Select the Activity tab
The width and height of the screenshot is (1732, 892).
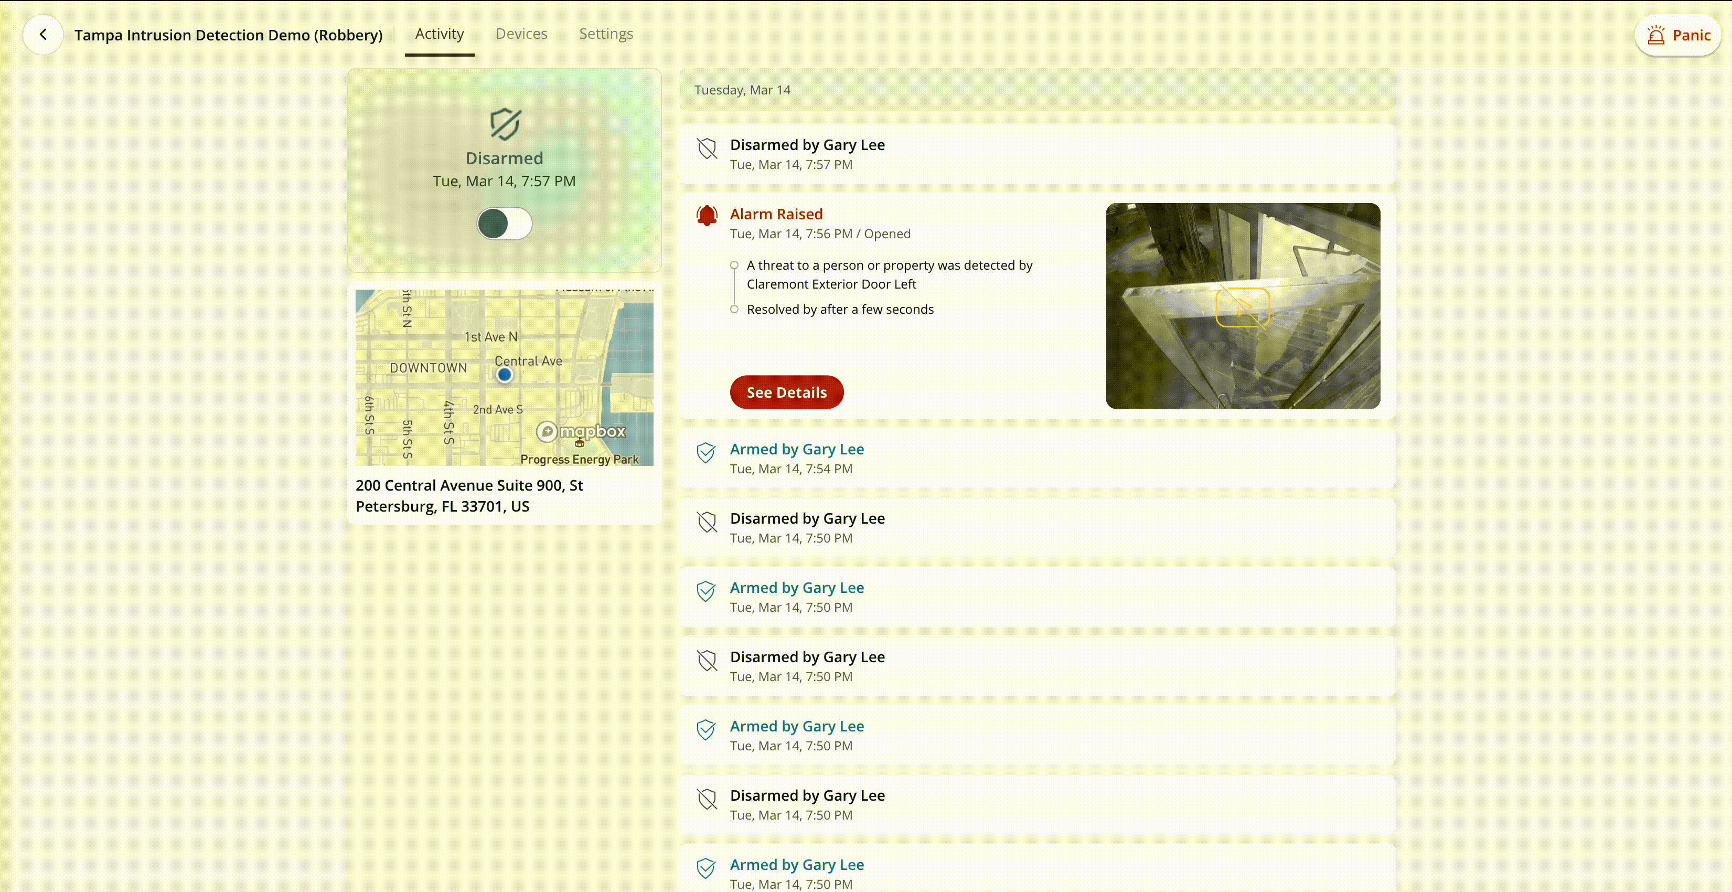[439, 34]
